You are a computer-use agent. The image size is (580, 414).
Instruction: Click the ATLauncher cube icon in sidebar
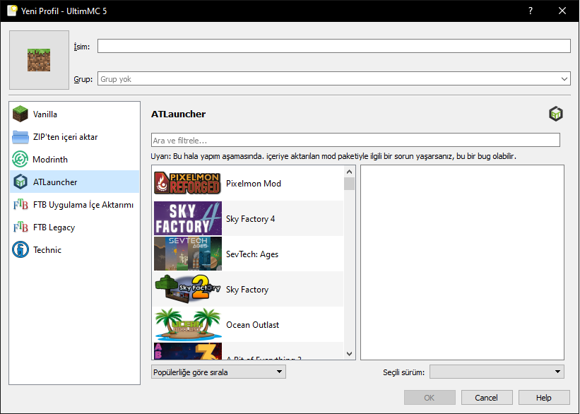pyautogui.click(x=20, y=182)
